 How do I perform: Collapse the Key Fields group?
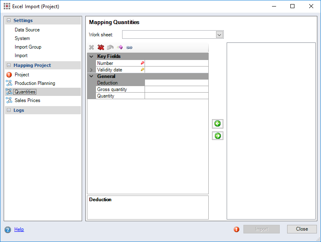point(91,56)
